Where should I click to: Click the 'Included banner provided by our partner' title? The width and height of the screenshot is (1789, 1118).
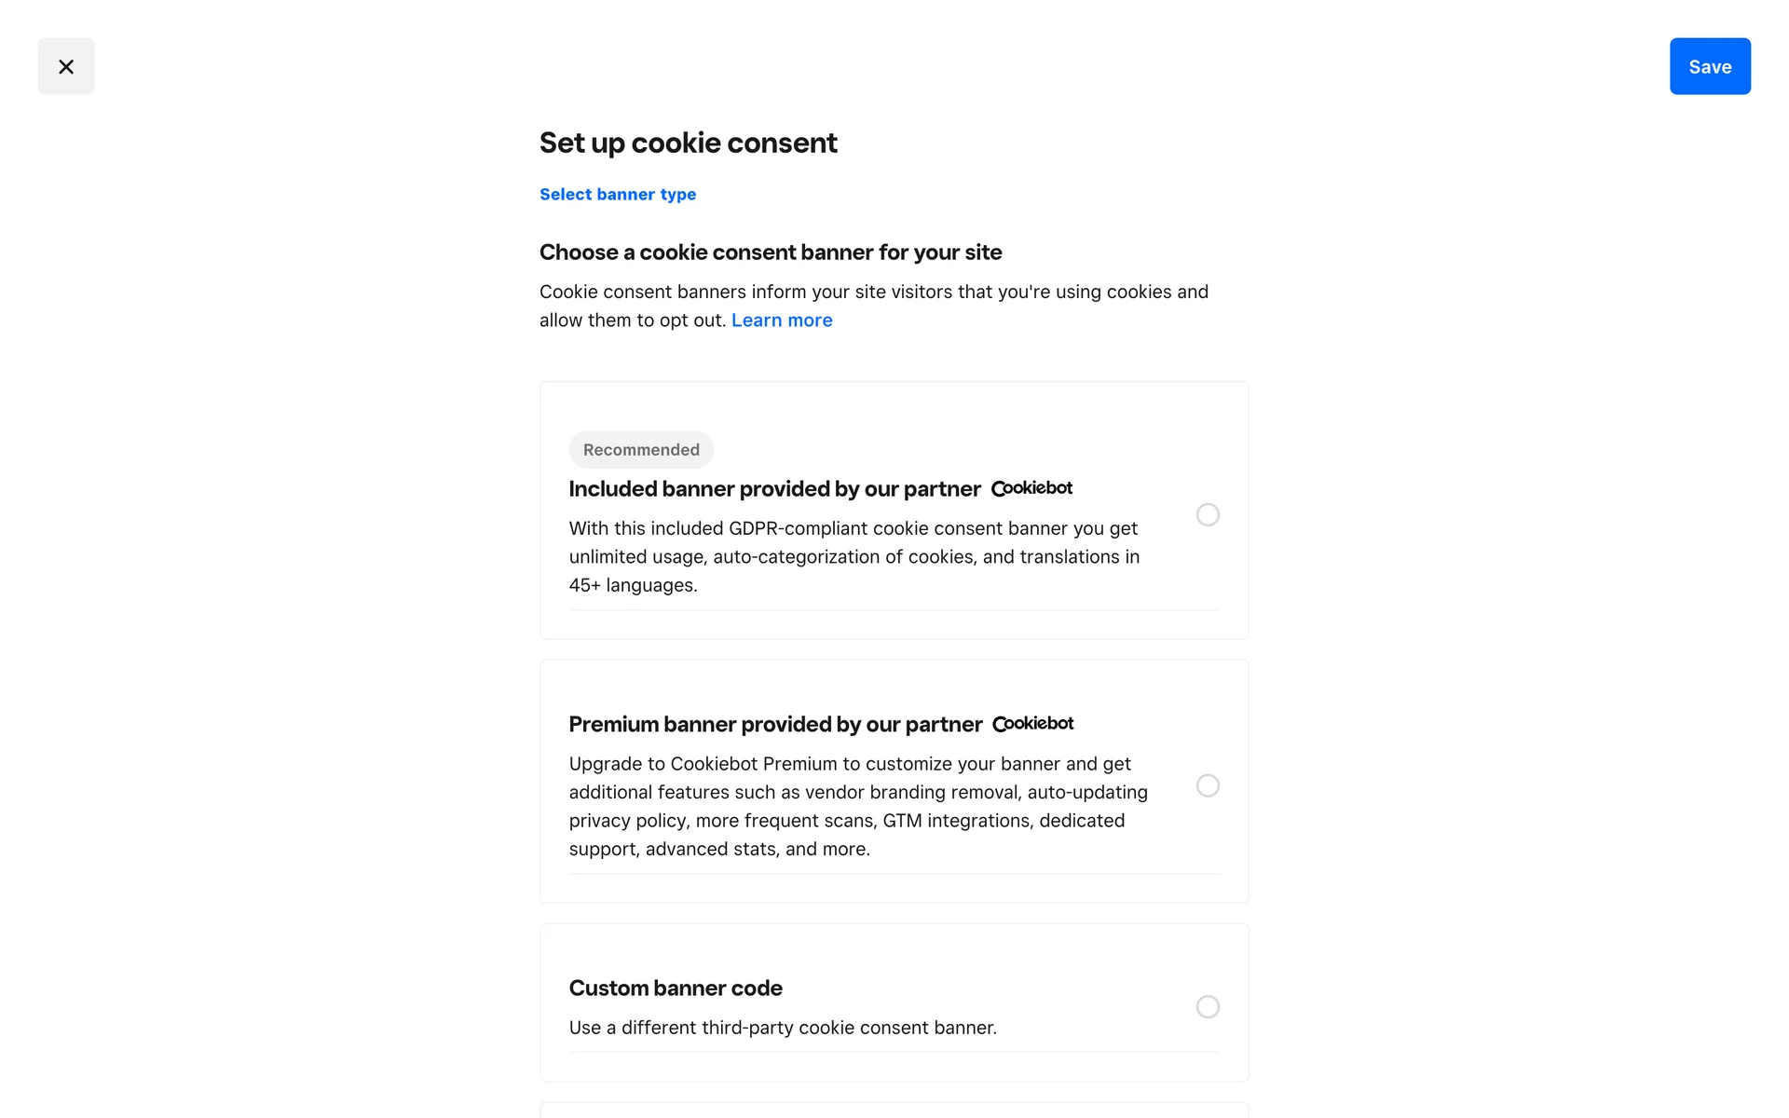774,489
